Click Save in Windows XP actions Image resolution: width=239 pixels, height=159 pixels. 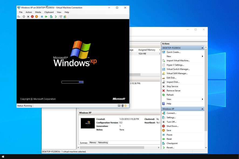tap(169, 130)
